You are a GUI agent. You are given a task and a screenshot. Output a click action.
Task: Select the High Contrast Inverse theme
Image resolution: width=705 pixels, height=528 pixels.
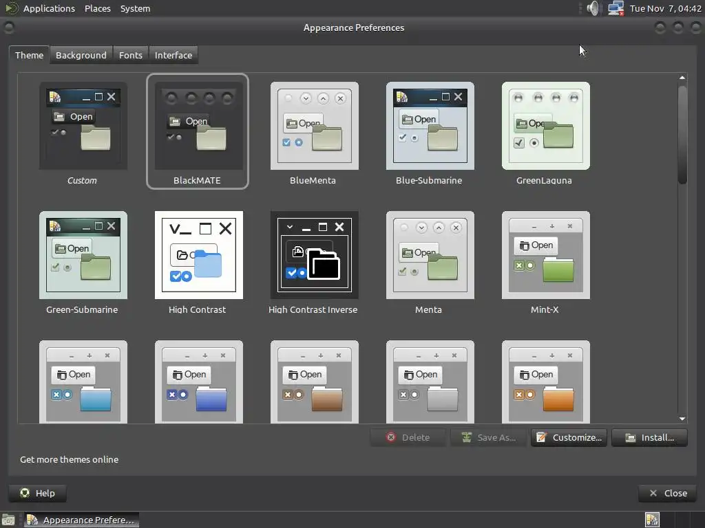pos(314,255)
